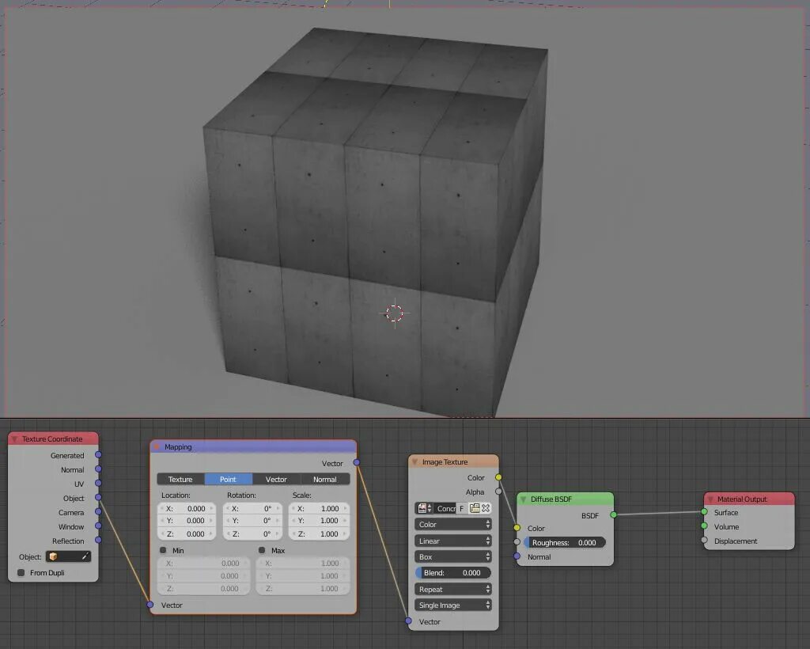This screenshot has height=649, width=810.
Task: Collapse the Texture Coordinate node
Action: (14, 439)
